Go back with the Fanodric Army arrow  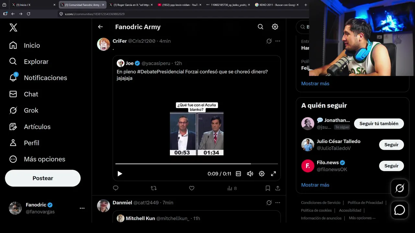(101, 27)
